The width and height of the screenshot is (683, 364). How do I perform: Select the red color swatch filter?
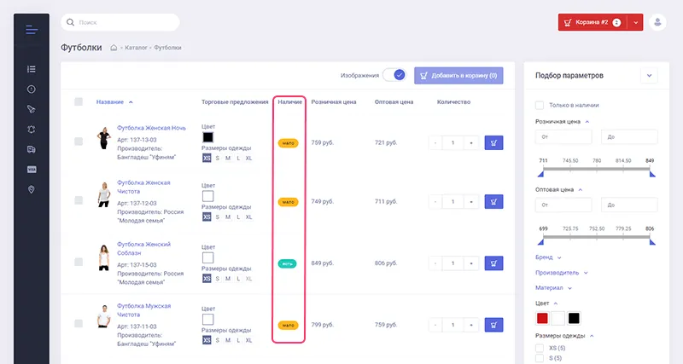point(541,318)
